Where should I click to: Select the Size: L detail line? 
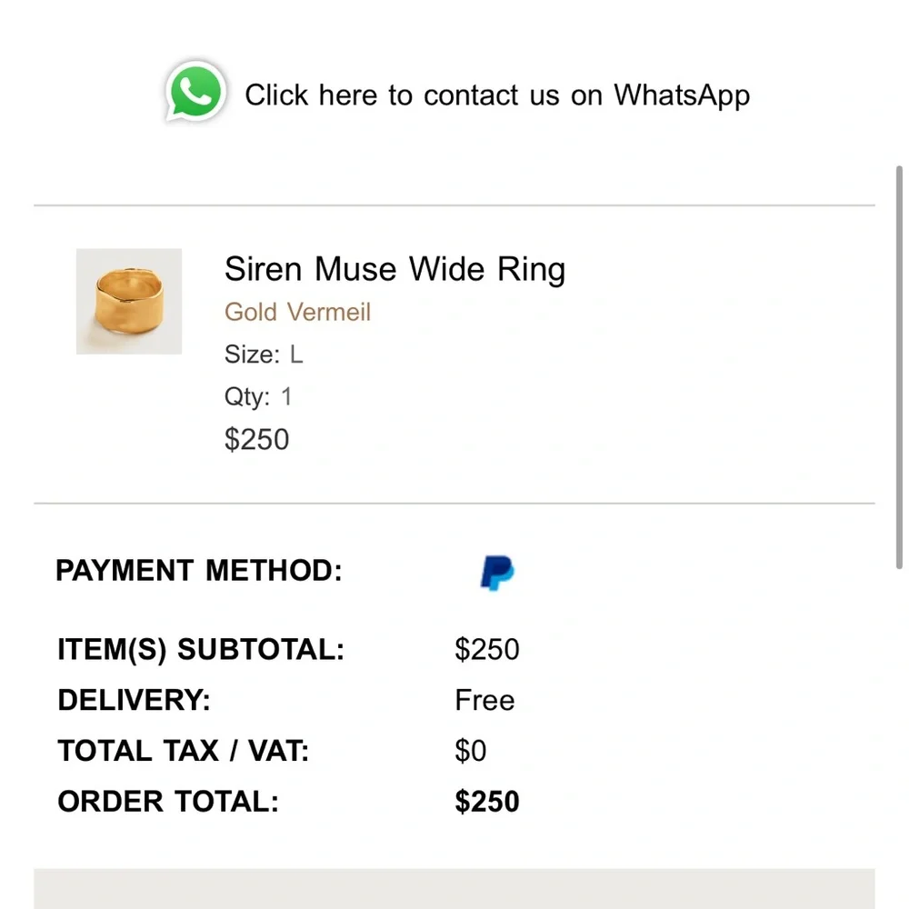pos(264,355)
